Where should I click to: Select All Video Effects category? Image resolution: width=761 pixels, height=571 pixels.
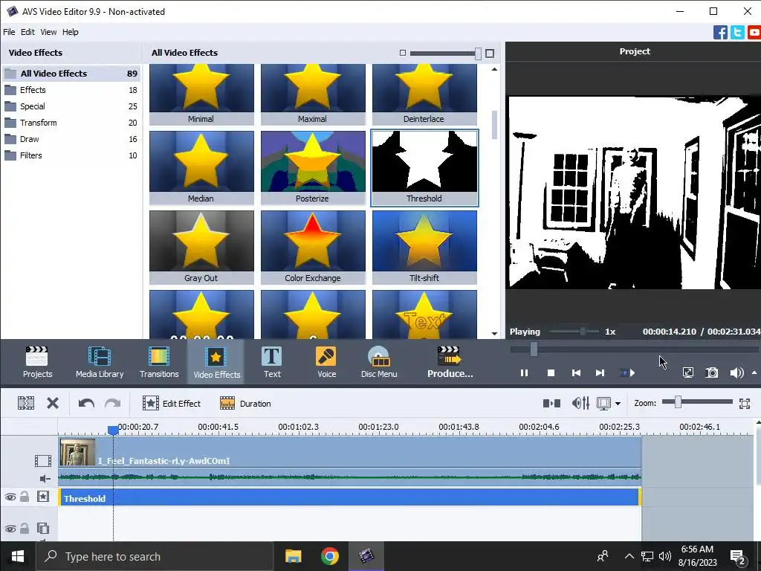(71, 74)
